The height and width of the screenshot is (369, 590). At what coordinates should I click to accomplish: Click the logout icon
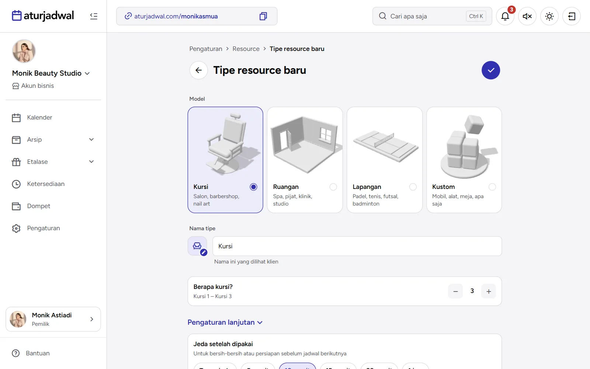[572, 16]
